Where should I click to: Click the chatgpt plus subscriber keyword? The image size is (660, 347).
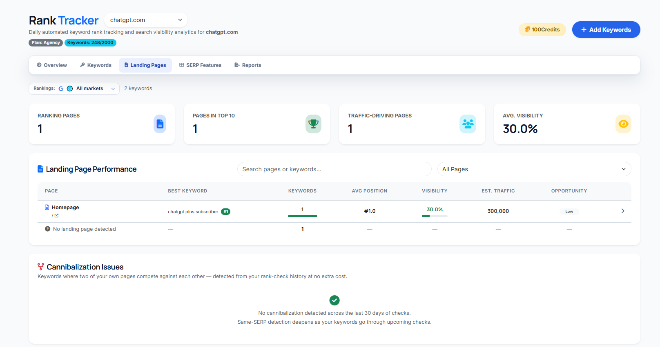coord(193,212)
